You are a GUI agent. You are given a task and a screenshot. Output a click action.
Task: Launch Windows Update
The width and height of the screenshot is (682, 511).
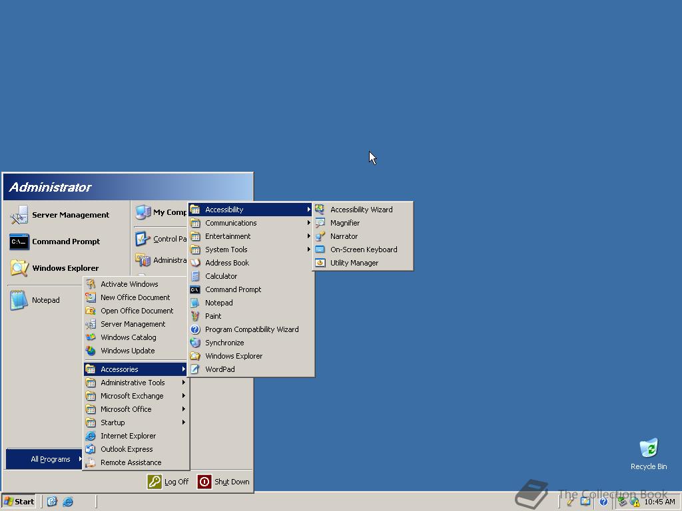136,351
